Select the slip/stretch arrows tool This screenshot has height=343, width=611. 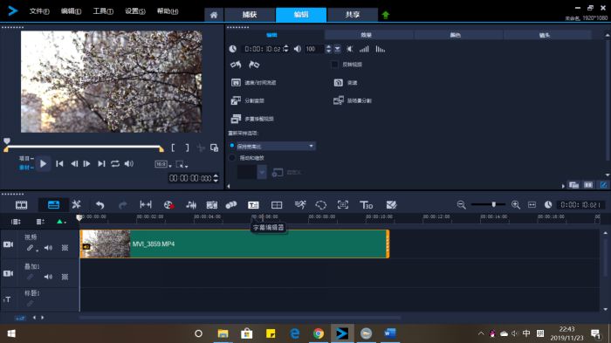[146, 204]
